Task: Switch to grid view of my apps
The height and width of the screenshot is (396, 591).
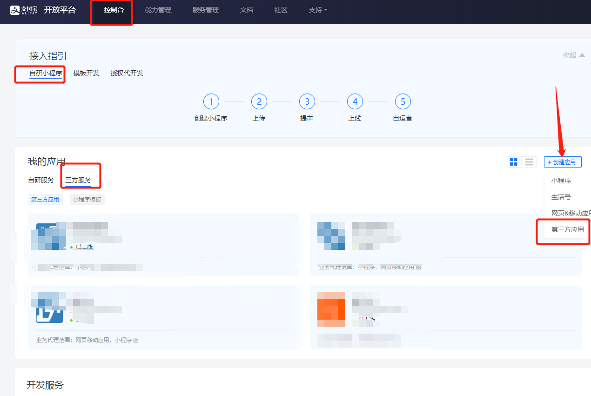Action: click(x=514, y=162)
